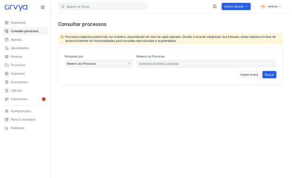Click the Helena username text
Screen dimensions: 292x178
273,6
